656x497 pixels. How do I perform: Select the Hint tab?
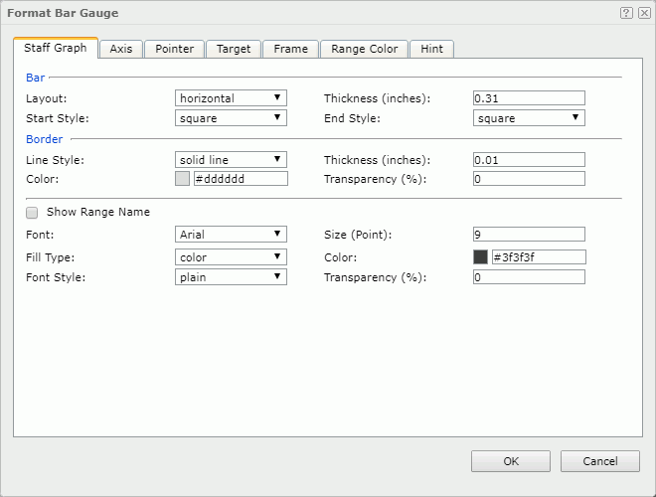[x=432, y=49]
